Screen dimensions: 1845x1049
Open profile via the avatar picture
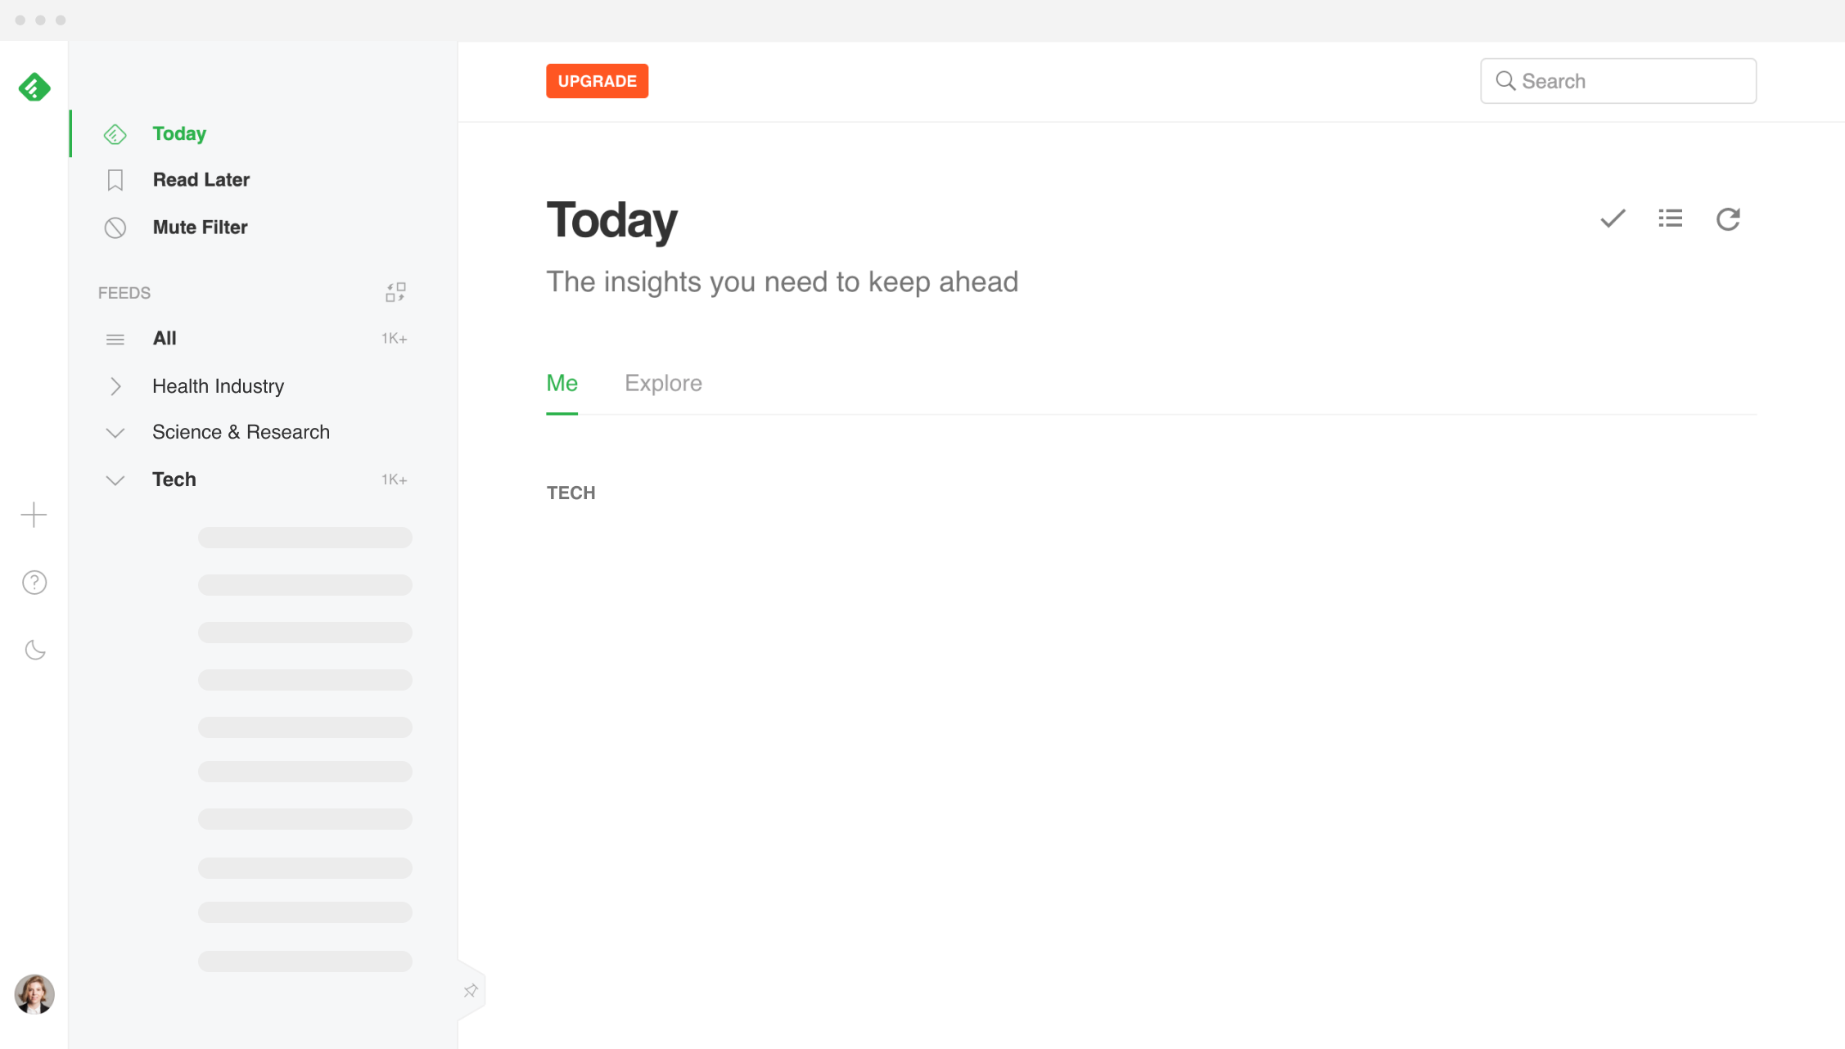[34, 995]
